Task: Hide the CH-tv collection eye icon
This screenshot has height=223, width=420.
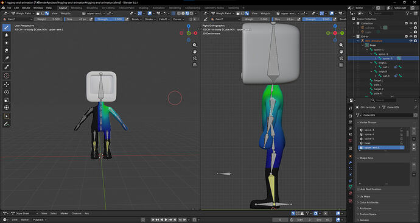Action: [411, 37]
